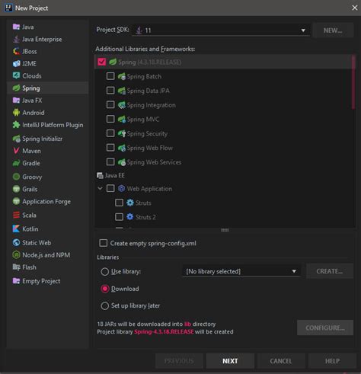Viewport: 361px width, 374px height.
Task: Tick the Spring Integration checkbox
Action: (x=110, y=104)
